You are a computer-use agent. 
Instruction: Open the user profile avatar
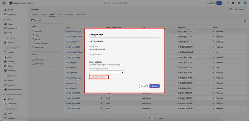pyautogui.click(x=245, y=3)
